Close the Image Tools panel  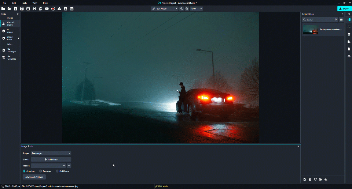298,146
